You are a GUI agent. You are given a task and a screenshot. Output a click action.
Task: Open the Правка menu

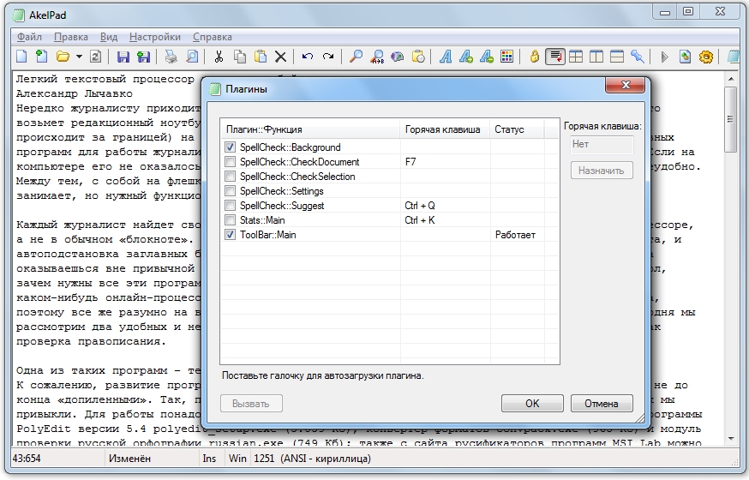pos(70,37)
